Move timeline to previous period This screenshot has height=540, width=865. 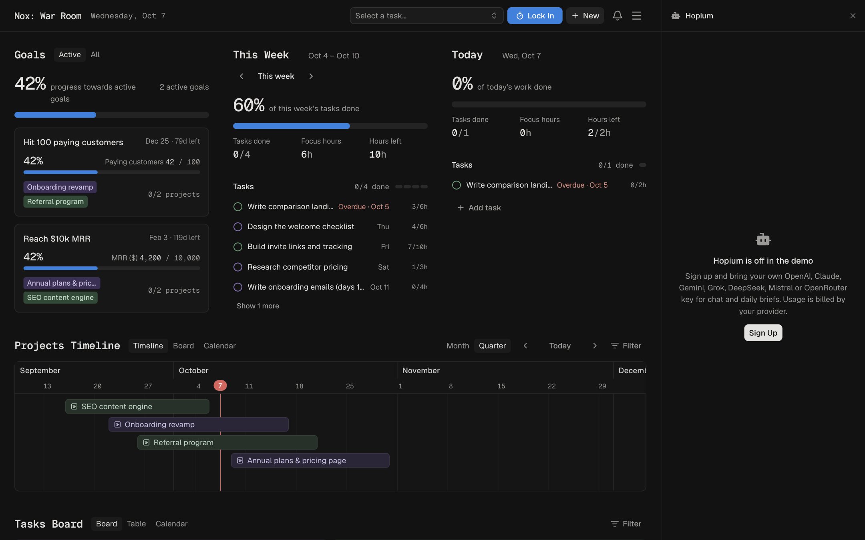click(525, 346)
